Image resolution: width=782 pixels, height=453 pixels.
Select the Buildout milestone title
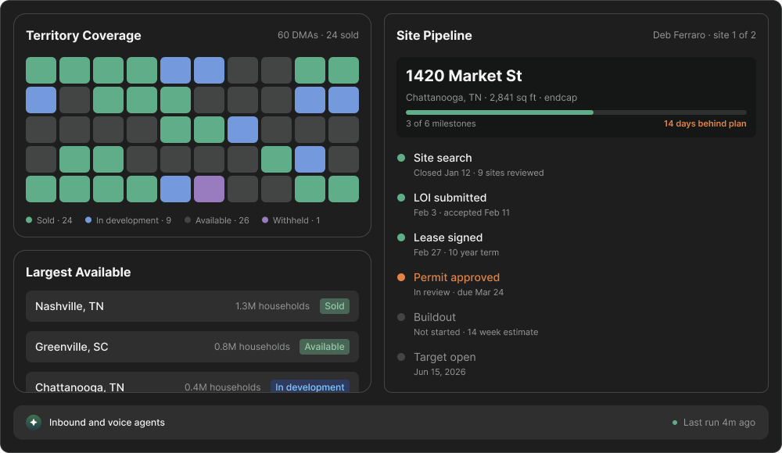tap(434, 317)
